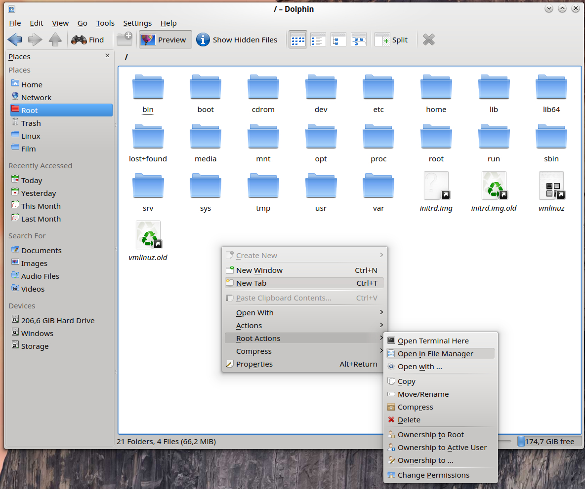Toggle the Preview button
585x489 pixels.
tap(166, 39)
